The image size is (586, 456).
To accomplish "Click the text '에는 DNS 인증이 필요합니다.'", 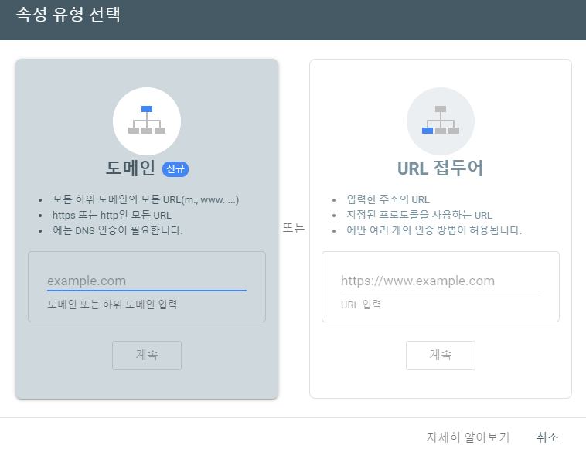I will coord(118,230).
